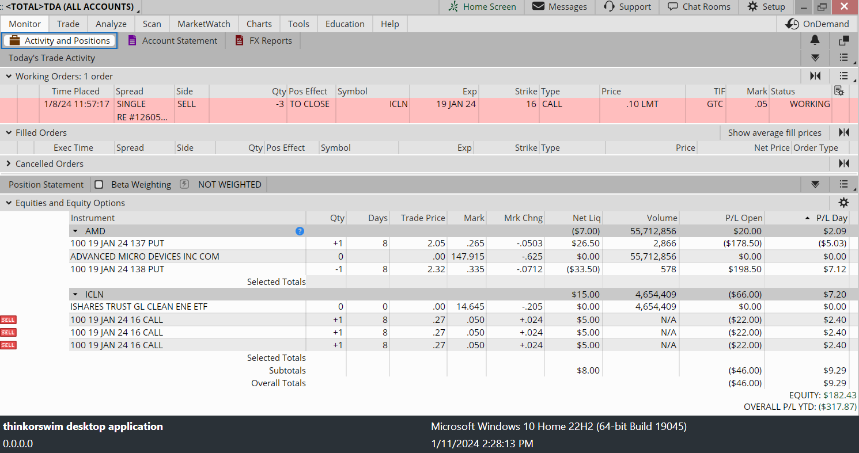Screen dimensions: 859x453
Task: Click the Filled Orders collapse arrows icon
Action: (x=844, y=132)
